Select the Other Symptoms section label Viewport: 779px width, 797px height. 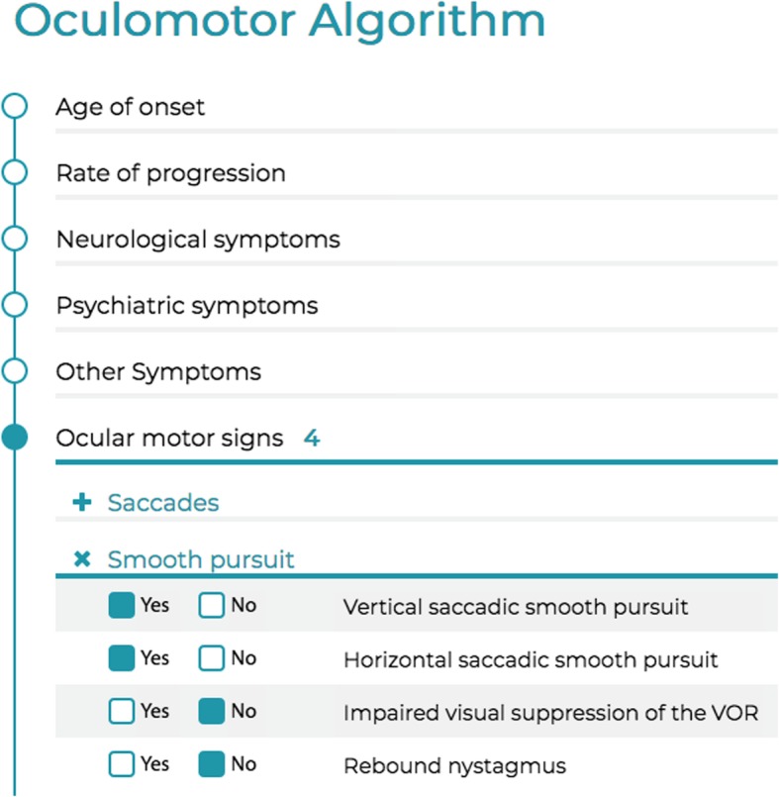point(158,371)
